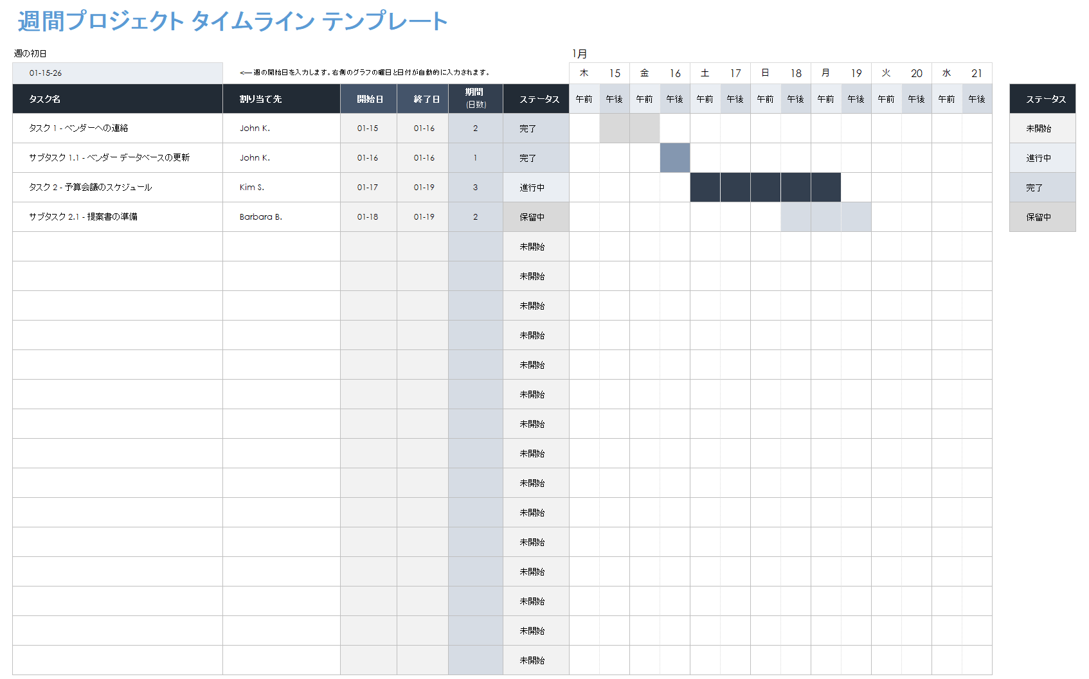Select the date header 21
Image resolution: width=1089 pixels, height=679 pixels.
977,73
